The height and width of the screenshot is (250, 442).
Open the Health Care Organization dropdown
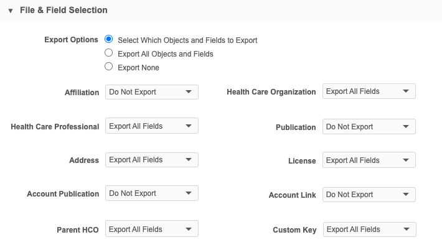pyautogui.click(x=369, y=91)
